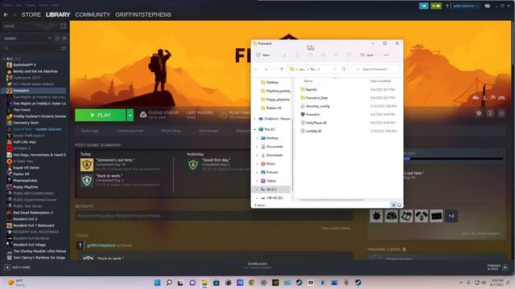Click the green PLAY button for Firewatch
Viewport: 515px width, 289px height.
(100, 116)
